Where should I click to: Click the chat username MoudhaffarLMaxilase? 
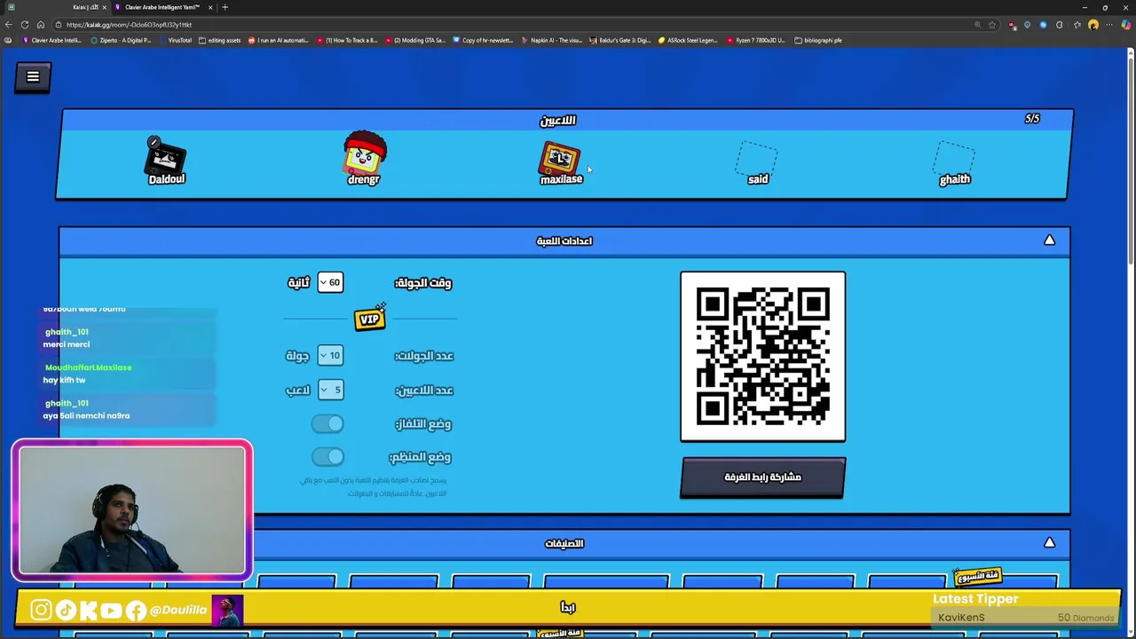coord(88,367)
